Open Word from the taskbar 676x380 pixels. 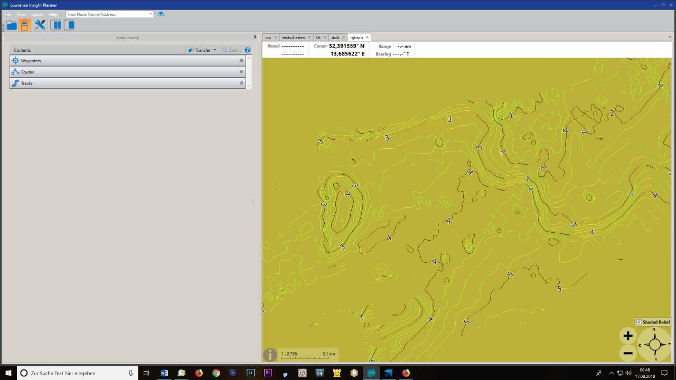click(x=164, y=373)
